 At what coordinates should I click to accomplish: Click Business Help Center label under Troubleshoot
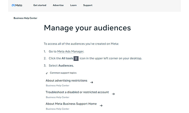58,97
